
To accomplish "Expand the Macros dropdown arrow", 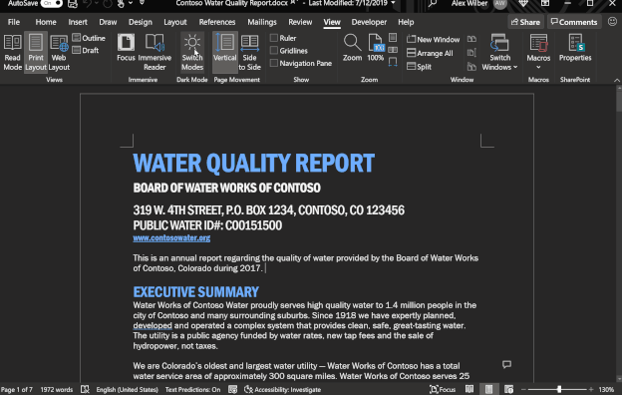I will (538, 67).
